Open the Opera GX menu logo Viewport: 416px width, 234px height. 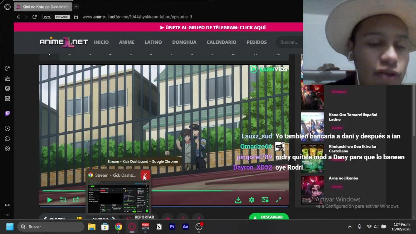[7, 7]
